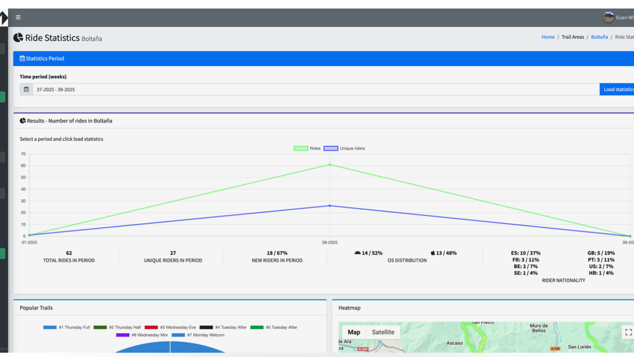634x357 pixels.
Task: Click the Load statistics button
Action: click(618, 89)
